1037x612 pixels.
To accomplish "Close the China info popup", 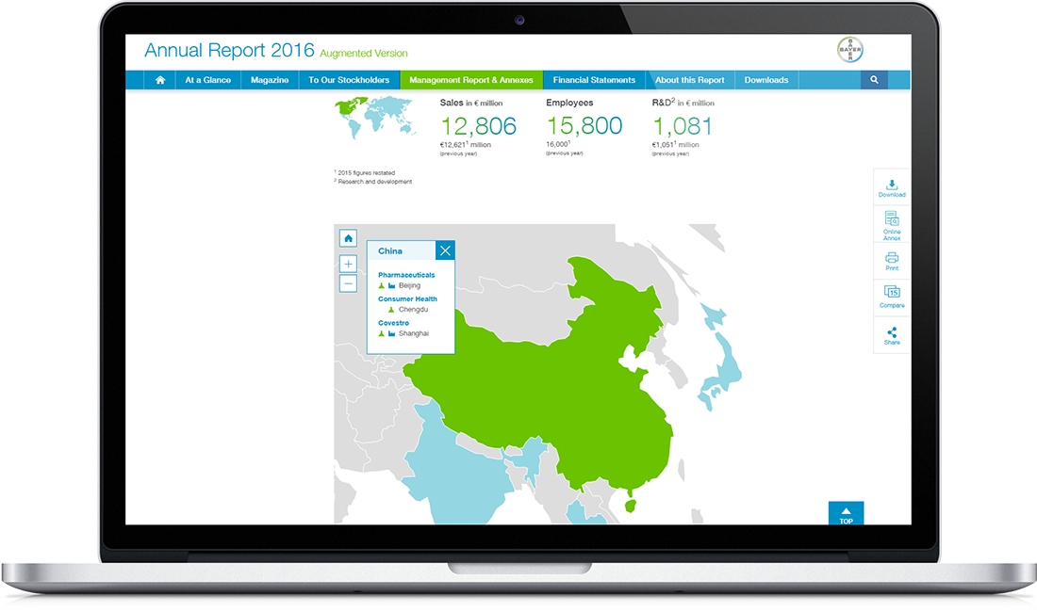I will (x=445, y=250).
